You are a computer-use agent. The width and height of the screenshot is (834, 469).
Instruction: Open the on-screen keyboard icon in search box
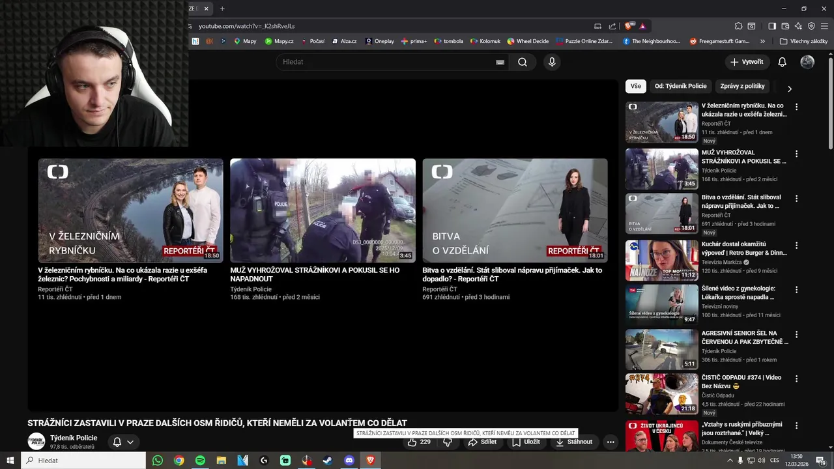(500, 62)
